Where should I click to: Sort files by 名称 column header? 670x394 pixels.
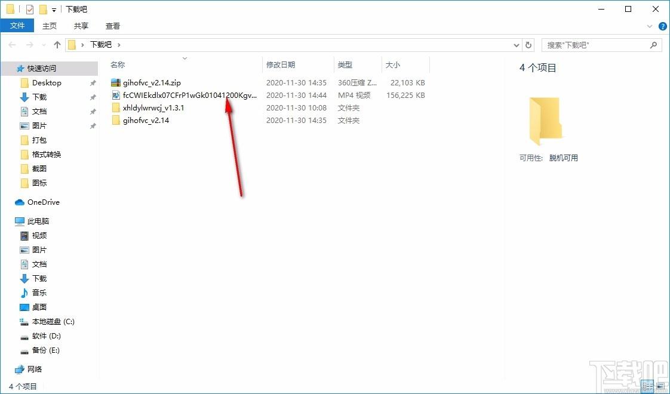(118, 64)
